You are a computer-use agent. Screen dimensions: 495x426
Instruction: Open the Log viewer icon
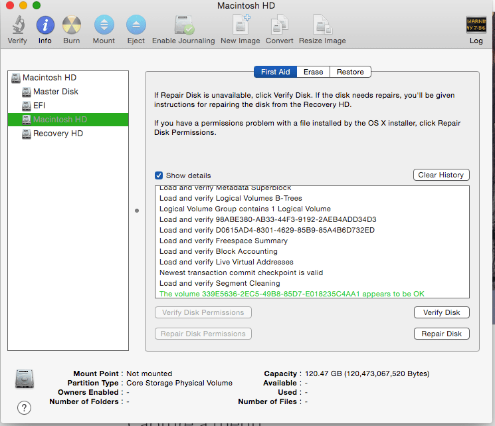476,25
